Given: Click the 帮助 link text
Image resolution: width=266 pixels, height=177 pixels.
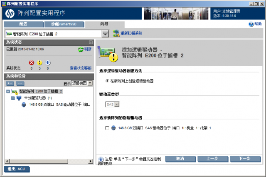Looking at the screenshot, I should click(258, 24).
